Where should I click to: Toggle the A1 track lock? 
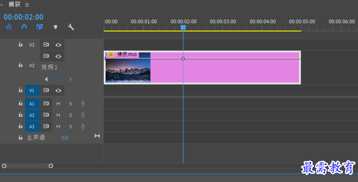(21, 104)
